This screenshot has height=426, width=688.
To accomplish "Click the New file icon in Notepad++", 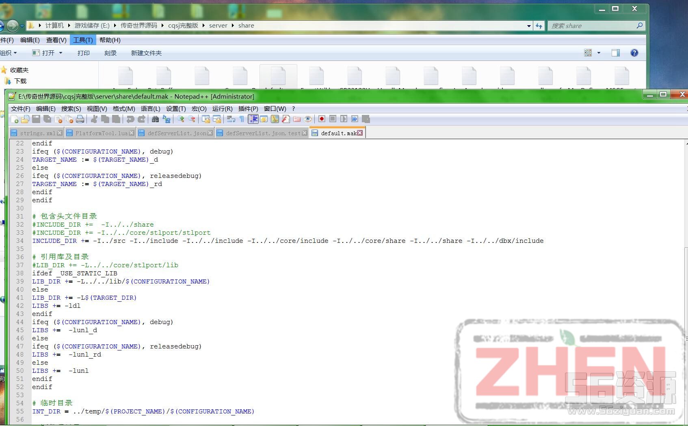I will pos(14,119).
